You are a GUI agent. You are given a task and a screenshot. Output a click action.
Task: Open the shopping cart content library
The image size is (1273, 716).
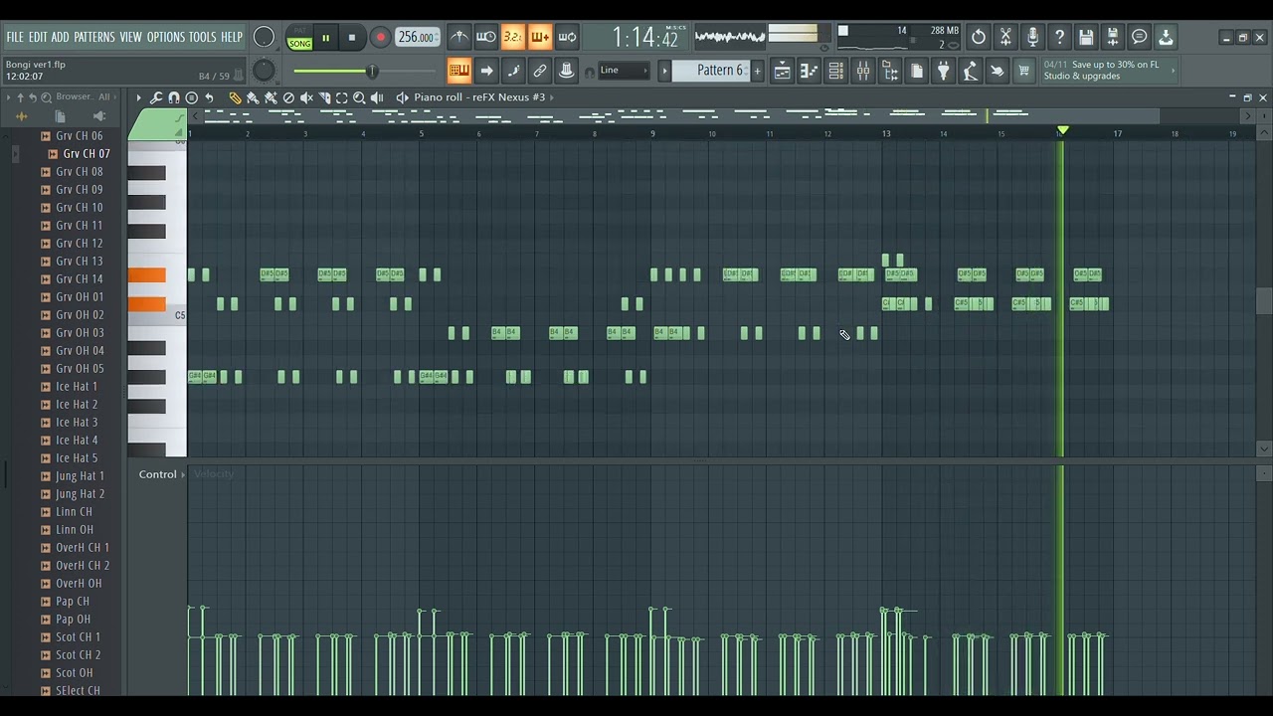(x=1023, y=70)
